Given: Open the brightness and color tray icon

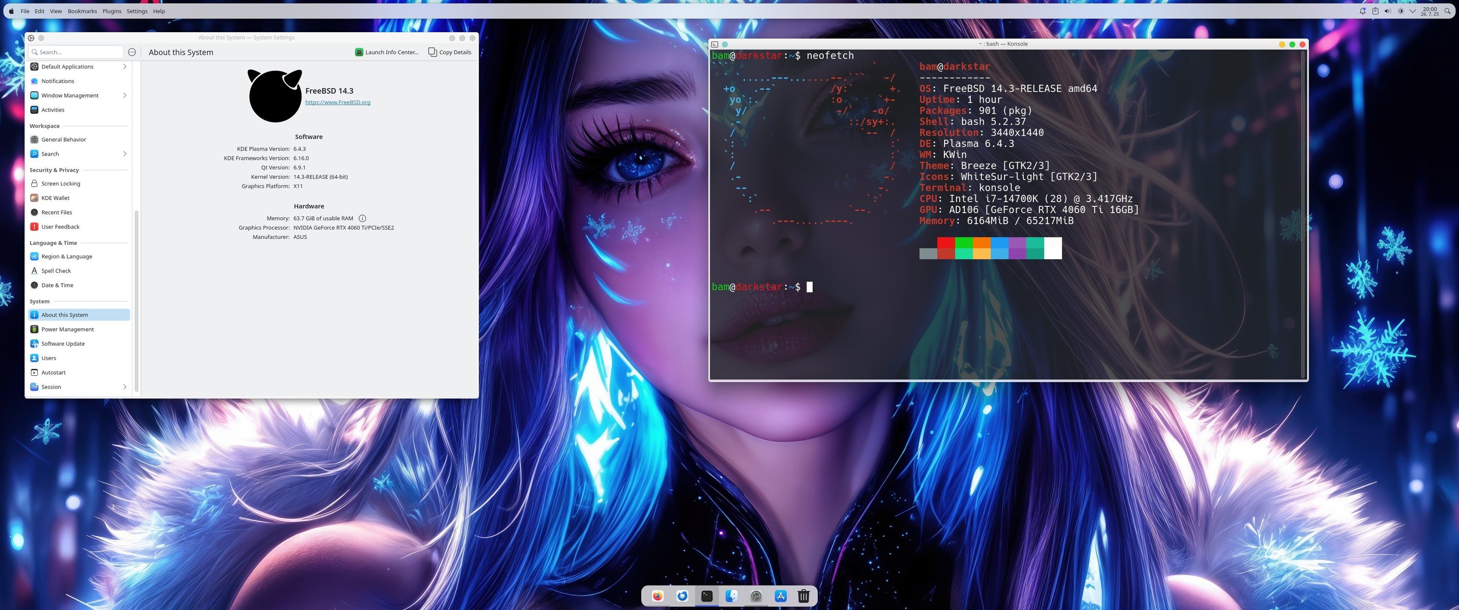Looking at the screenshot, I should click(1400, 11).
